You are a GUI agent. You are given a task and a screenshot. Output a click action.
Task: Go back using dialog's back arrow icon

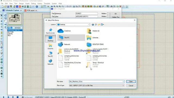pos(93,24)
